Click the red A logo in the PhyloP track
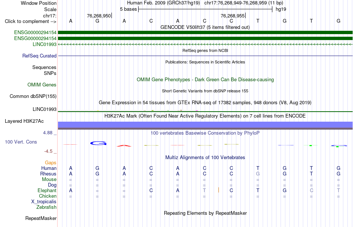 click(x=124, y=146)
